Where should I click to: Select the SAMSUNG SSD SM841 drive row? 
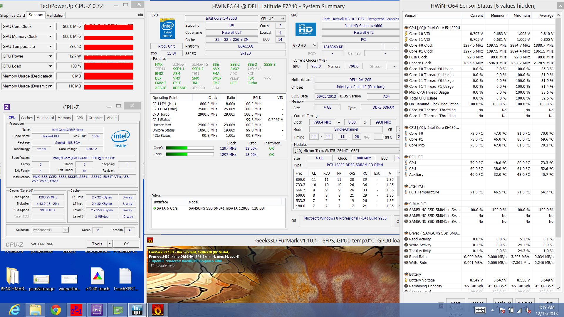pos(219,208)
